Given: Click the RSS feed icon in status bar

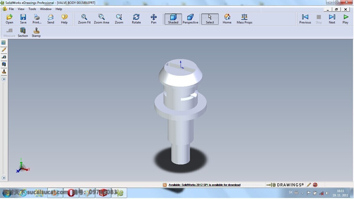Looking at the screenshot, I should pyautogui.click(x=165, y=185).
